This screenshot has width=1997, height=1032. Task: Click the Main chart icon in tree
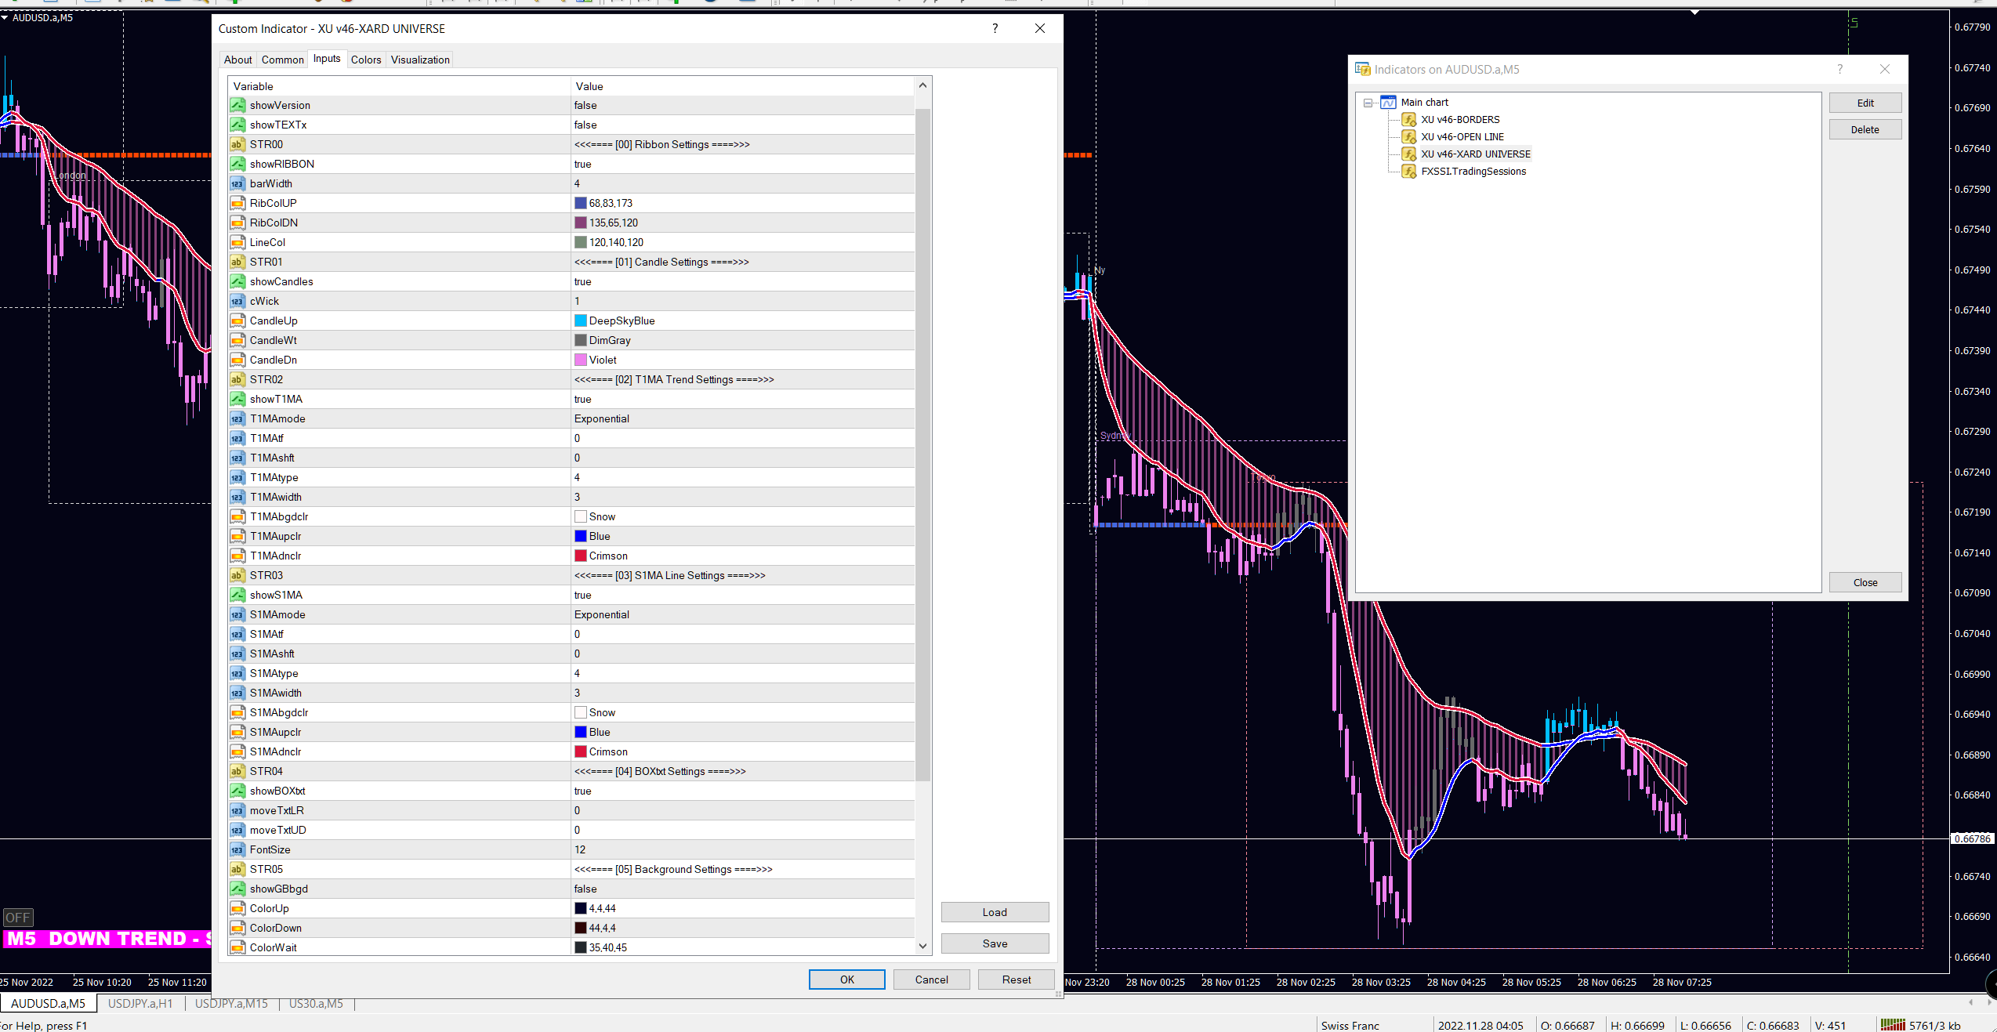pyautogui.click(x=1388, y=103)
